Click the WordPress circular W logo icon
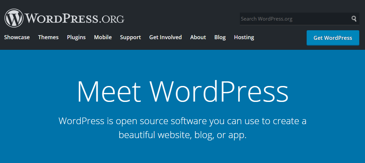365x163 pixels. click(x=14, y=18)
